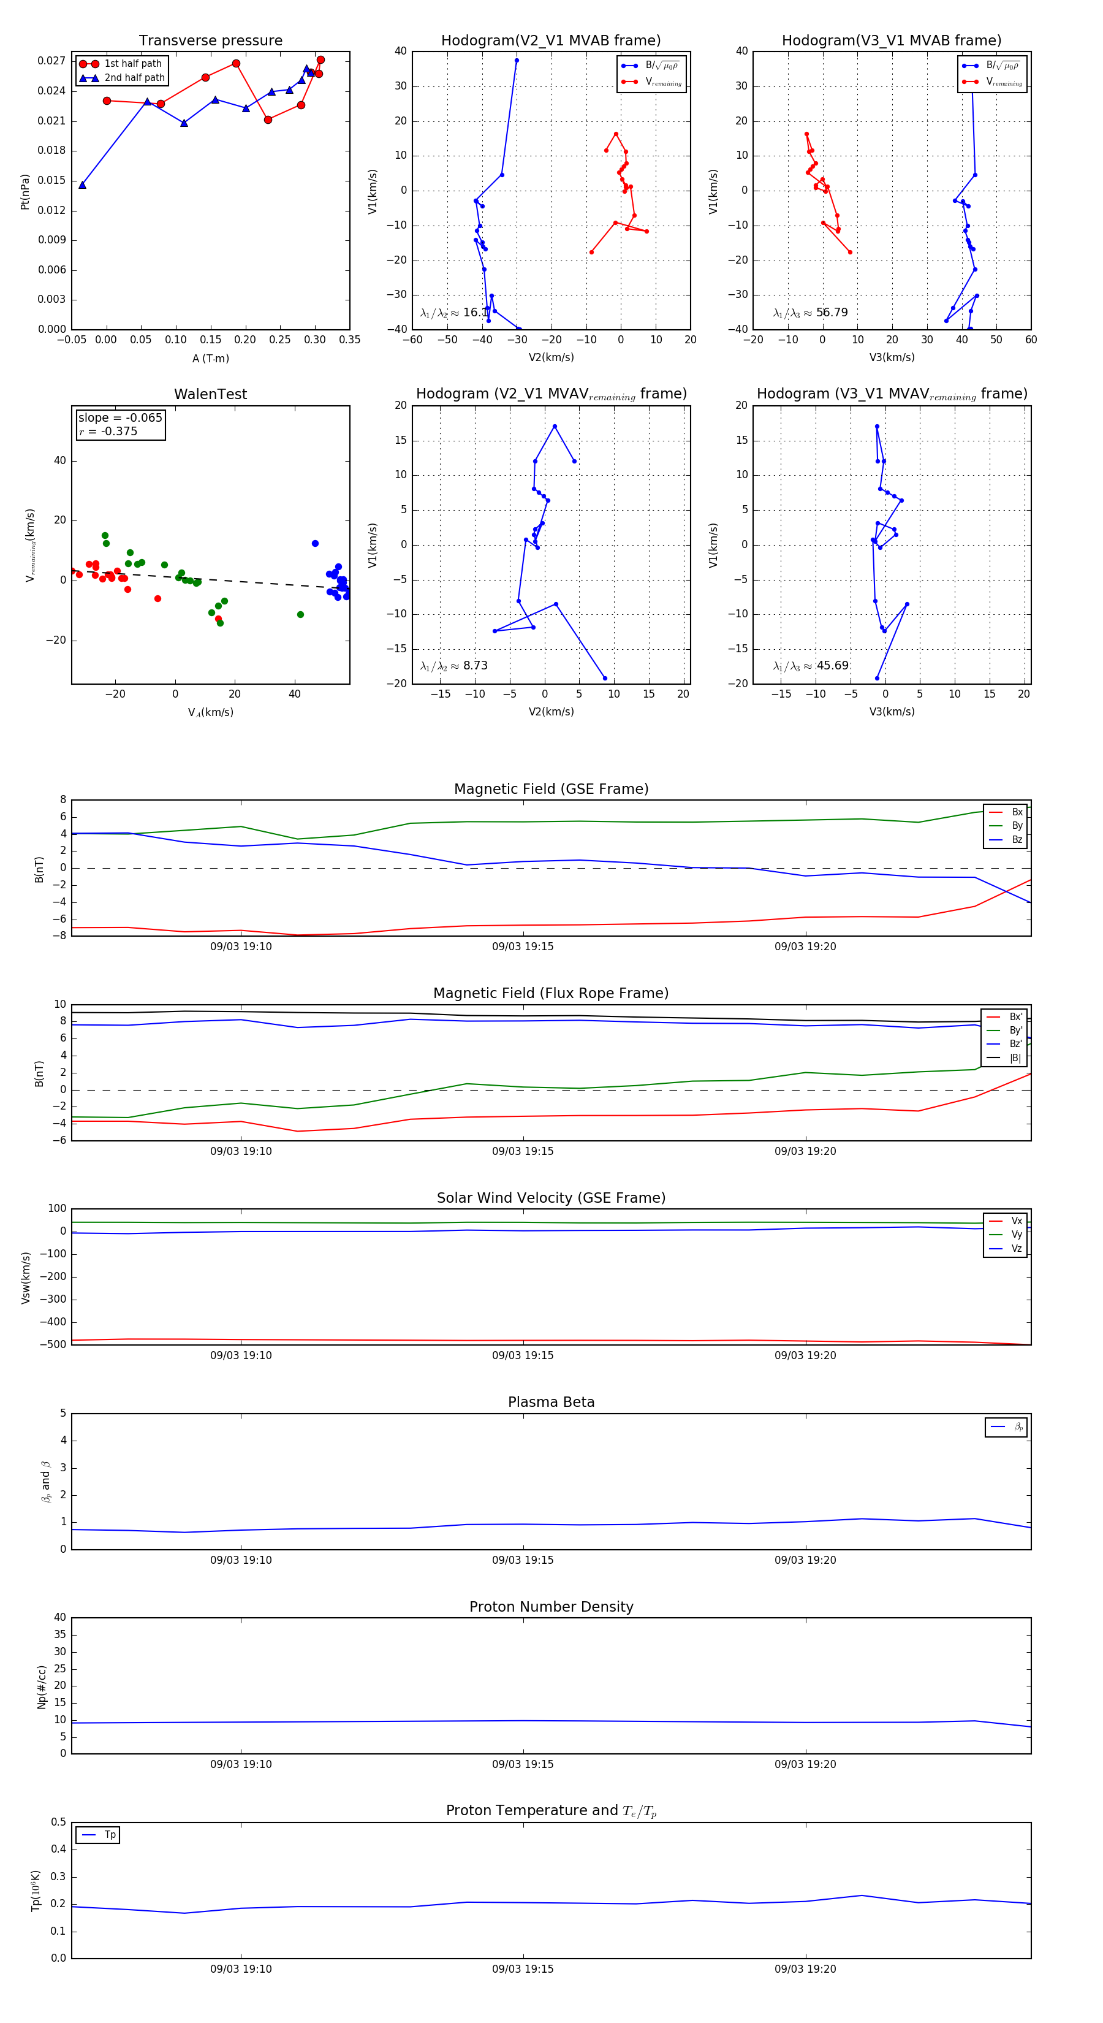Click the 'Hodogram(V3_V1 MVAB frame)' title
1103x2023 pixels.
tap(892, 40)
